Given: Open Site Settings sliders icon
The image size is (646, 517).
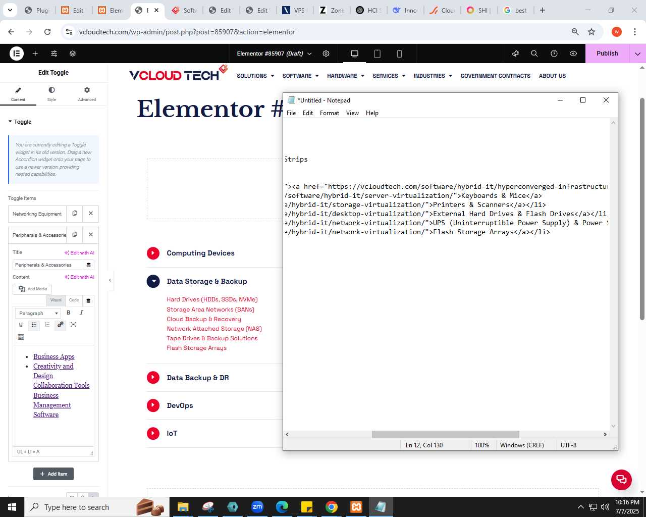Looking at the screenshot, I should 54,53.
